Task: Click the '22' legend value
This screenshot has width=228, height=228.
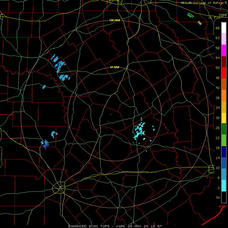Action: tap(218, 138)
